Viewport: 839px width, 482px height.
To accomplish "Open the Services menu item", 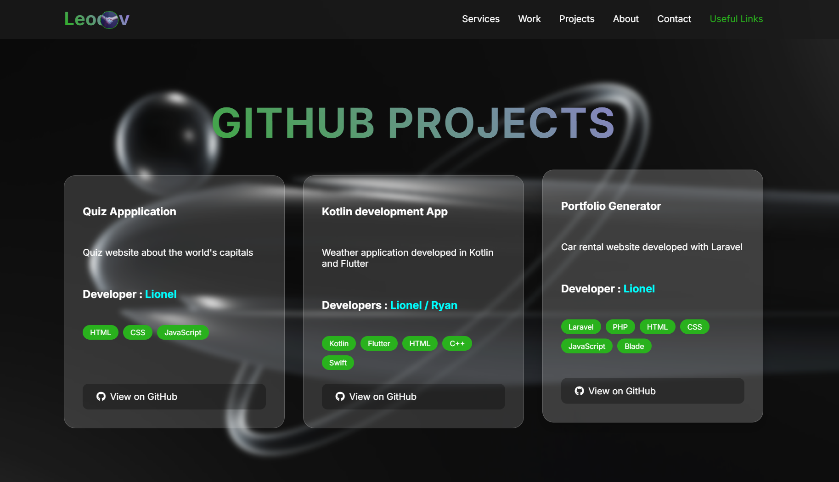I will point(481,19).
